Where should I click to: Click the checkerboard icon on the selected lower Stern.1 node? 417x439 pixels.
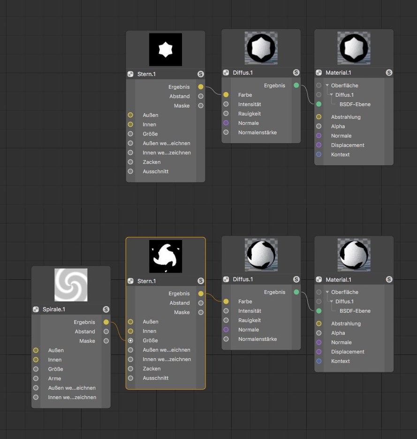(x=130, y=281)
